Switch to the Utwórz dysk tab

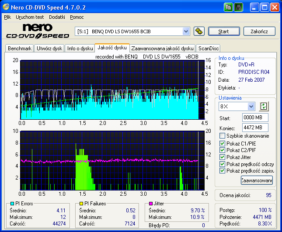pyautogui.click(x=49, y=48)
